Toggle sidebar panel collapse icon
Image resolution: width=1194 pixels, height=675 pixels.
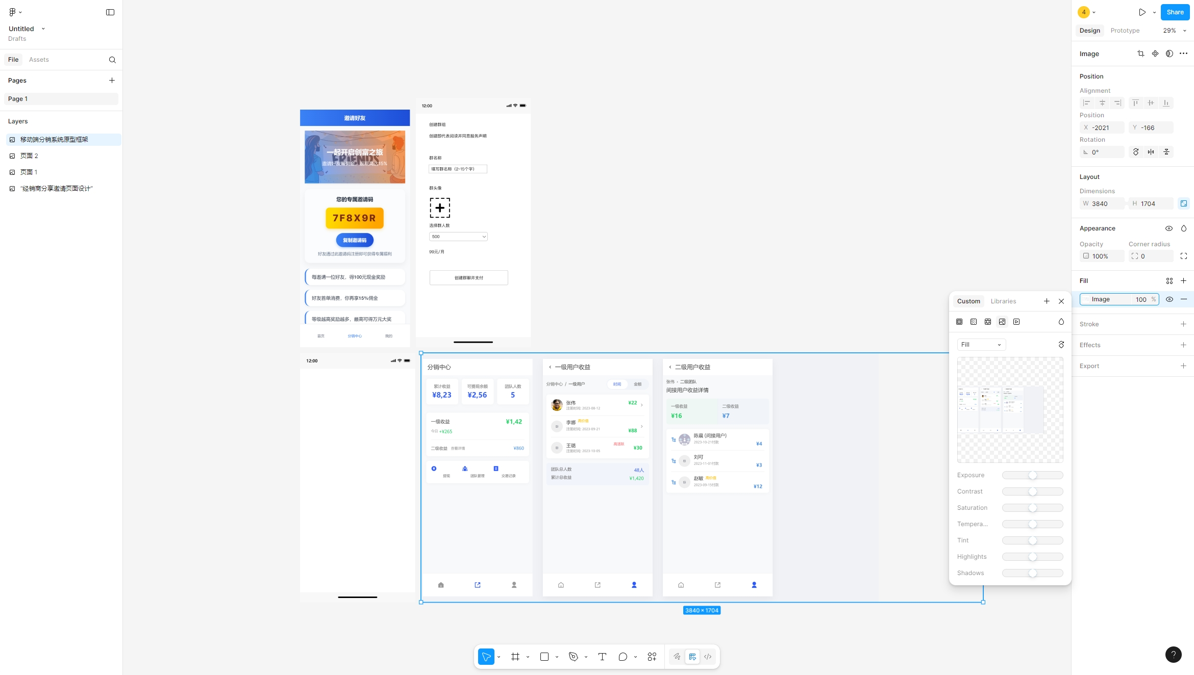tap(110, 12)
